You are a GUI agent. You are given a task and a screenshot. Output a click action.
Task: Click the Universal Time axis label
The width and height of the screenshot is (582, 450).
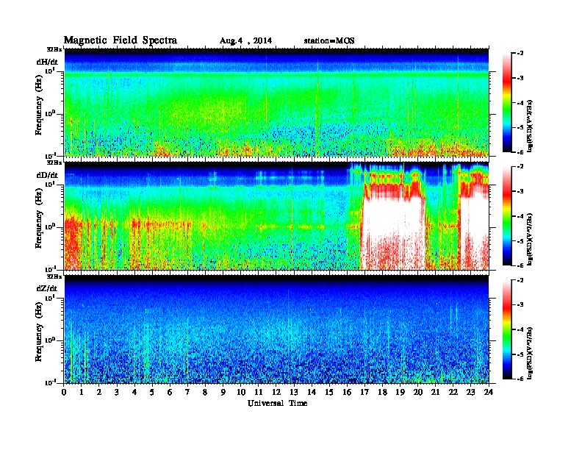[x=277, y=403]
